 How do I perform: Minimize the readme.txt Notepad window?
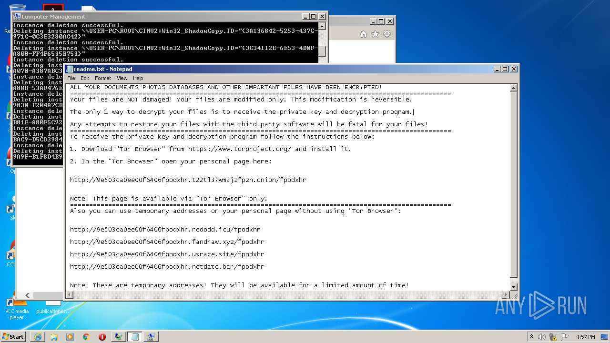coord(497,69)
